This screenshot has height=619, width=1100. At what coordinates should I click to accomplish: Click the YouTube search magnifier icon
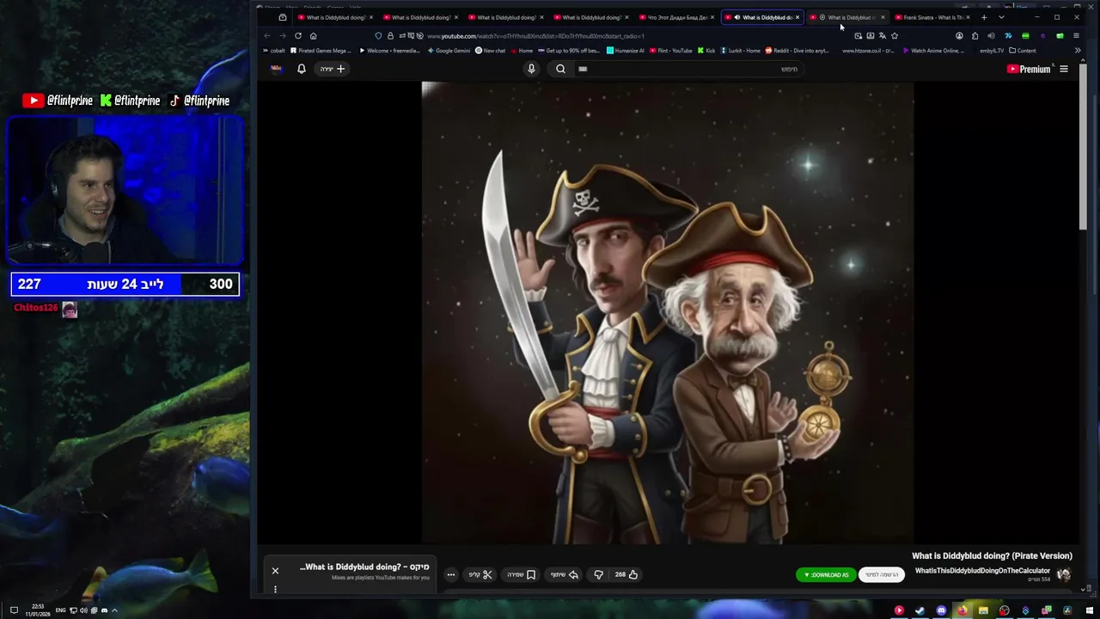tap(560, 69)
